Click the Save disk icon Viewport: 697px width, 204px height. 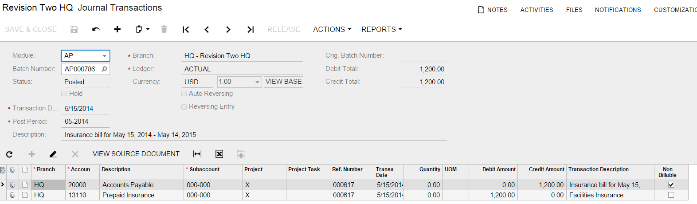(74, 29)
